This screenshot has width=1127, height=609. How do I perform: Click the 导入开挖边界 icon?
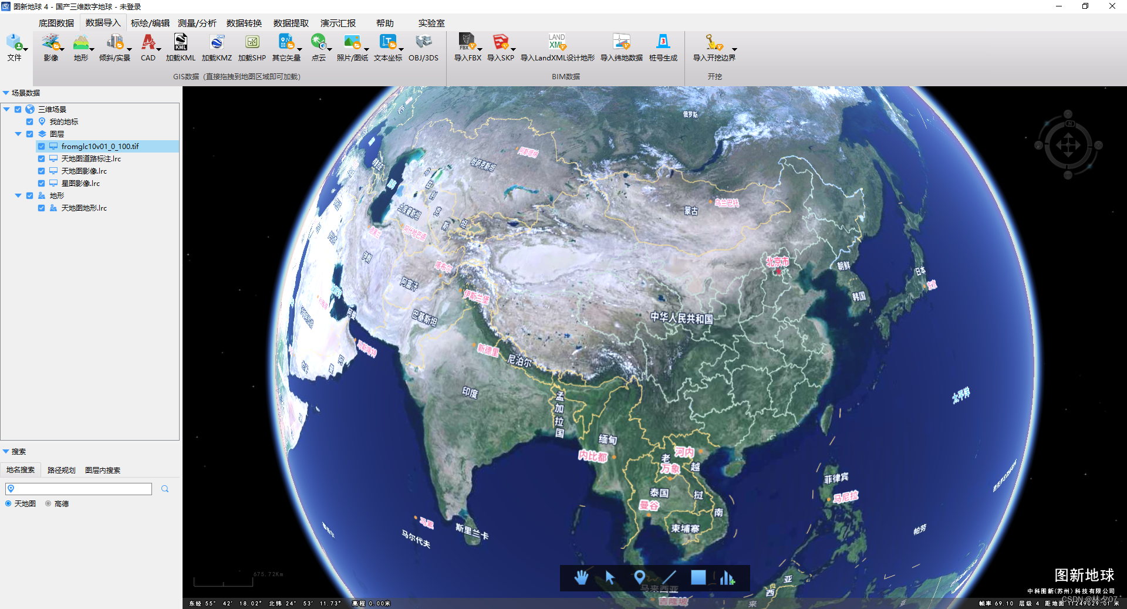click(x=713, y=42)
